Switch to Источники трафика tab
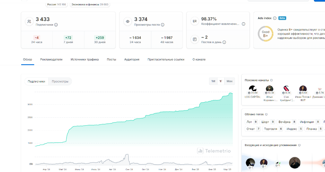Viewport: 325px width, 172px height. pyautogui.click(x=84, y=59)
